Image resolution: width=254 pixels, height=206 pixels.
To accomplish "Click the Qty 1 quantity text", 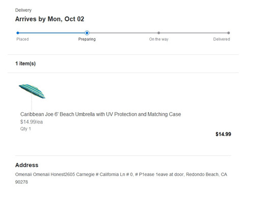I will point(25,129).
